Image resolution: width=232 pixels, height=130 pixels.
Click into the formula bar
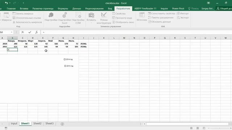point(136,32)
